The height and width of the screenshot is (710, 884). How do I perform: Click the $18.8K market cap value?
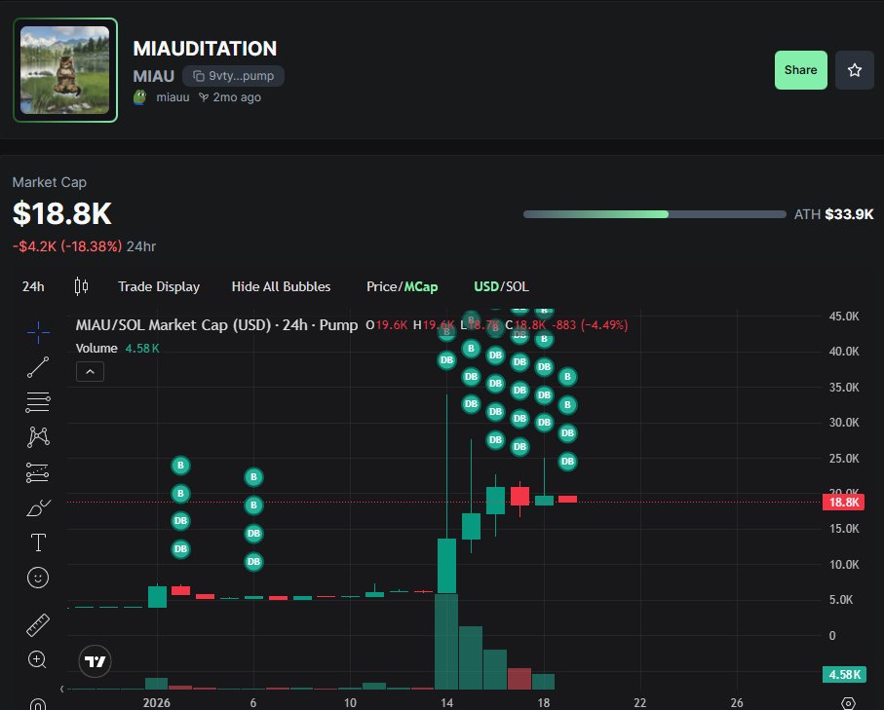[x=62, y=213]
